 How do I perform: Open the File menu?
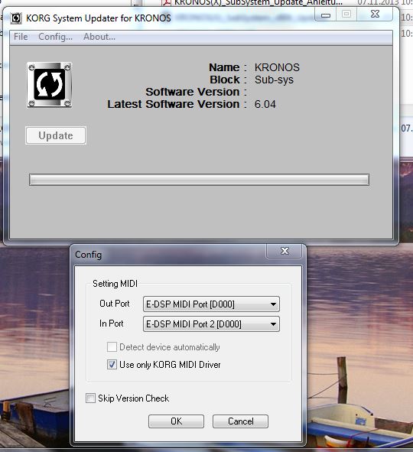(21, 37)
